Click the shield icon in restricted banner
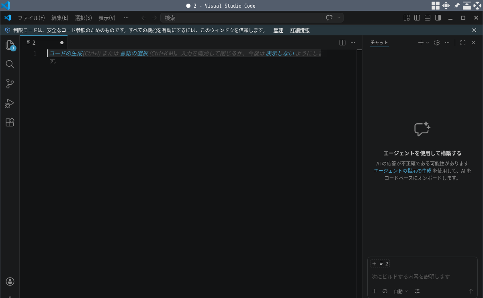The image size is (483, 298). coord(7,30)
